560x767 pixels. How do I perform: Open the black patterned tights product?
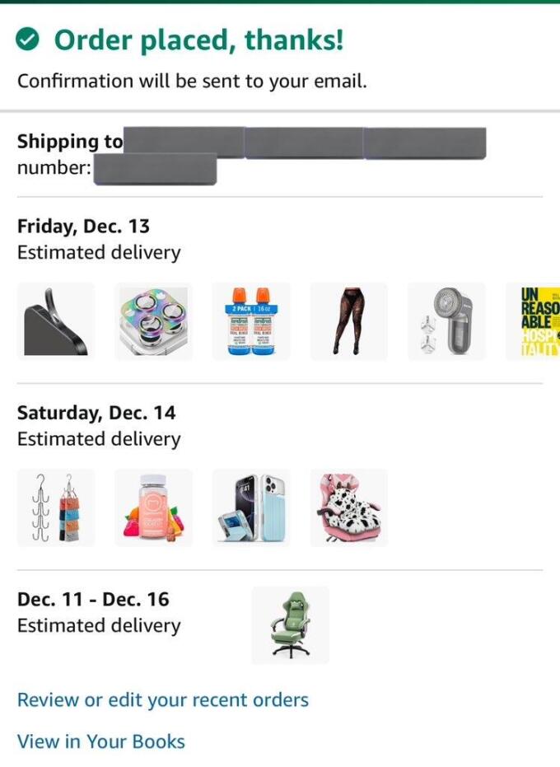348,321
